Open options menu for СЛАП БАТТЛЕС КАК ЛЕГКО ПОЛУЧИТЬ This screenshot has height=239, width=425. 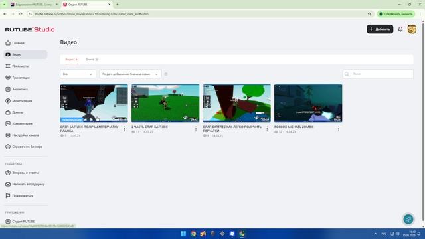(267, 129)
